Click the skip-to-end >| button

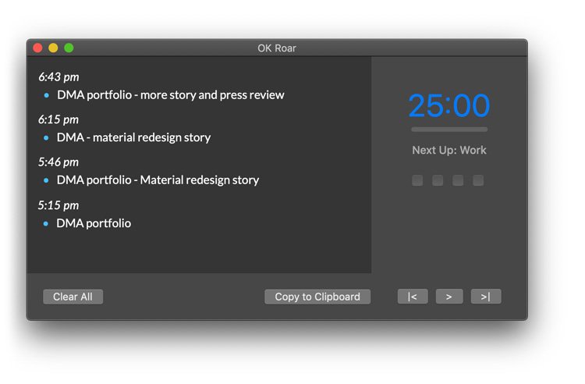coord(485,297)
